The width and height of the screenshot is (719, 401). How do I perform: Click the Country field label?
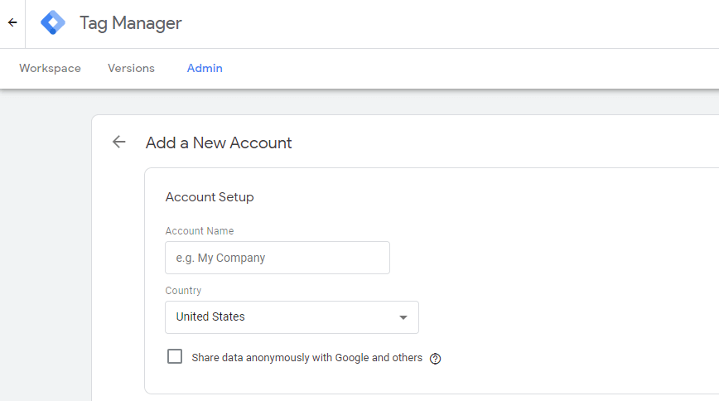183,291
